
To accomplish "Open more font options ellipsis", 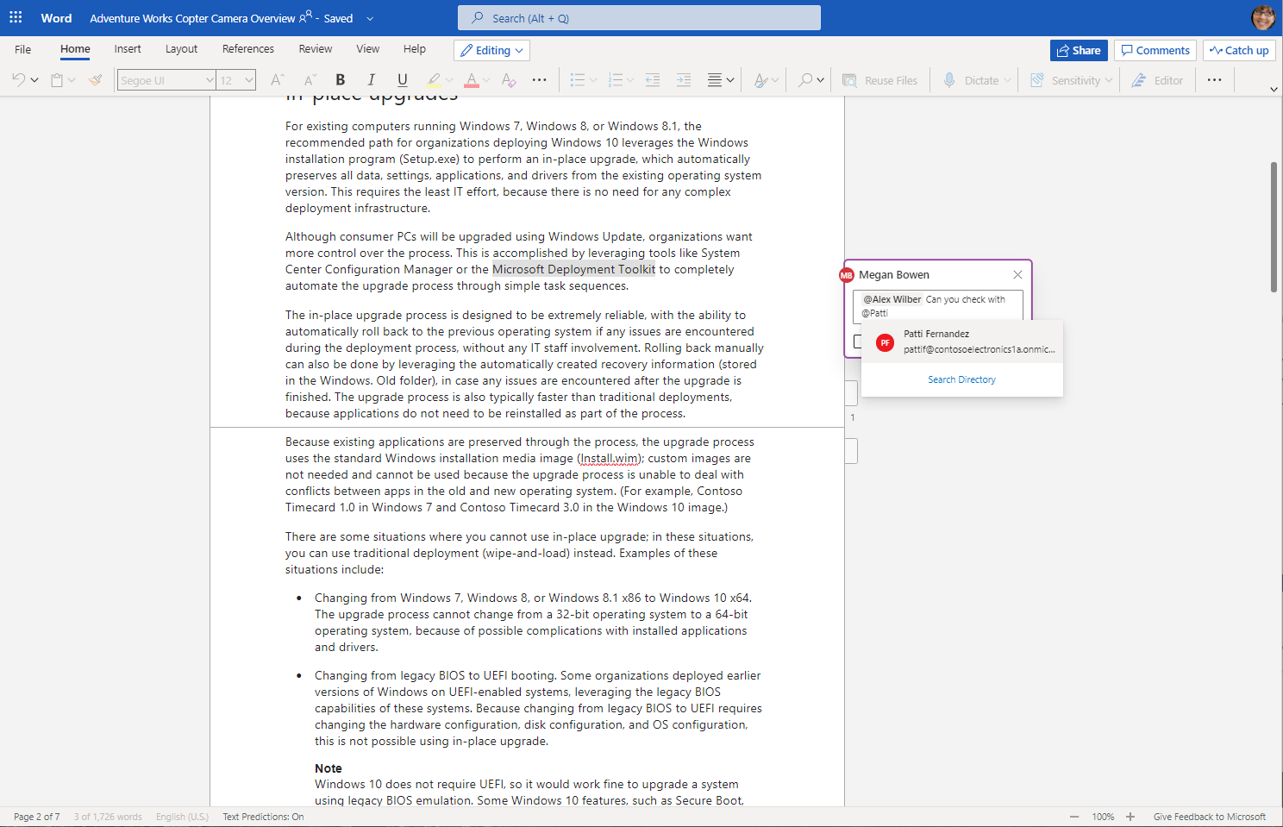I will pyautogui.click(x=540, y=80).
